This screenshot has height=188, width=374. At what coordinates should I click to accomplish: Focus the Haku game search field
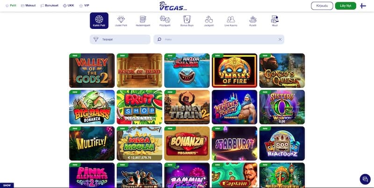tap(219, 40)
